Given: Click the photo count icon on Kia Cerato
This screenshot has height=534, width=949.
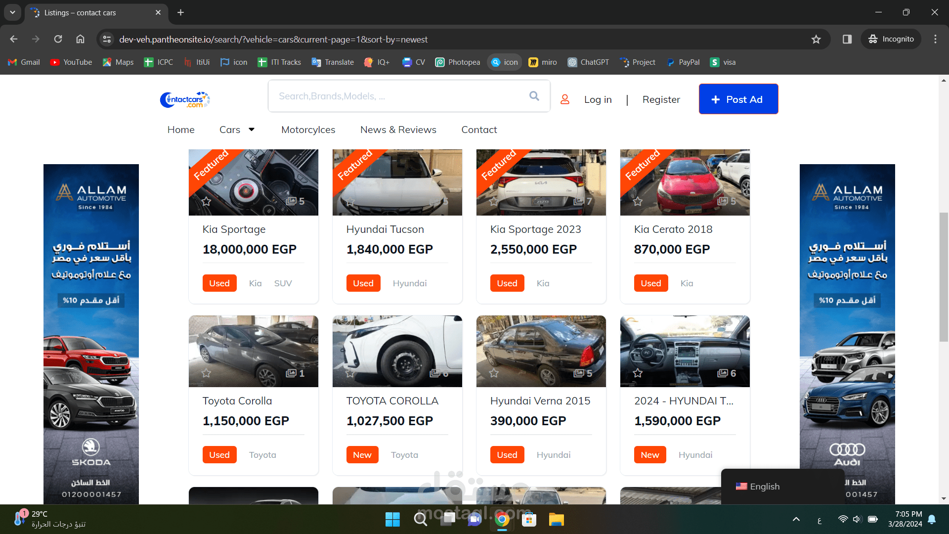Looking at the screenshot, I should point(723,201).
